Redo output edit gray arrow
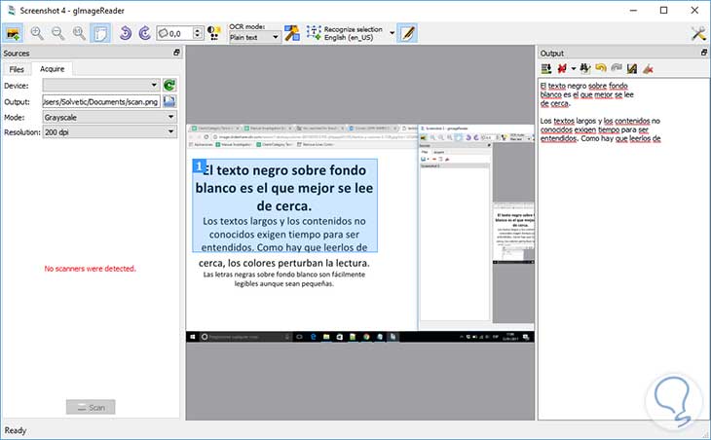 (x=617, y=68)
